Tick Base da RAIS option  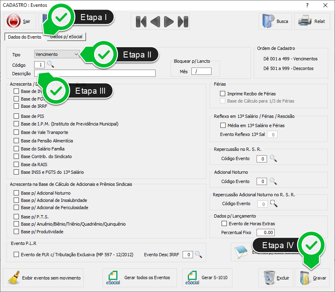(16, 165)
